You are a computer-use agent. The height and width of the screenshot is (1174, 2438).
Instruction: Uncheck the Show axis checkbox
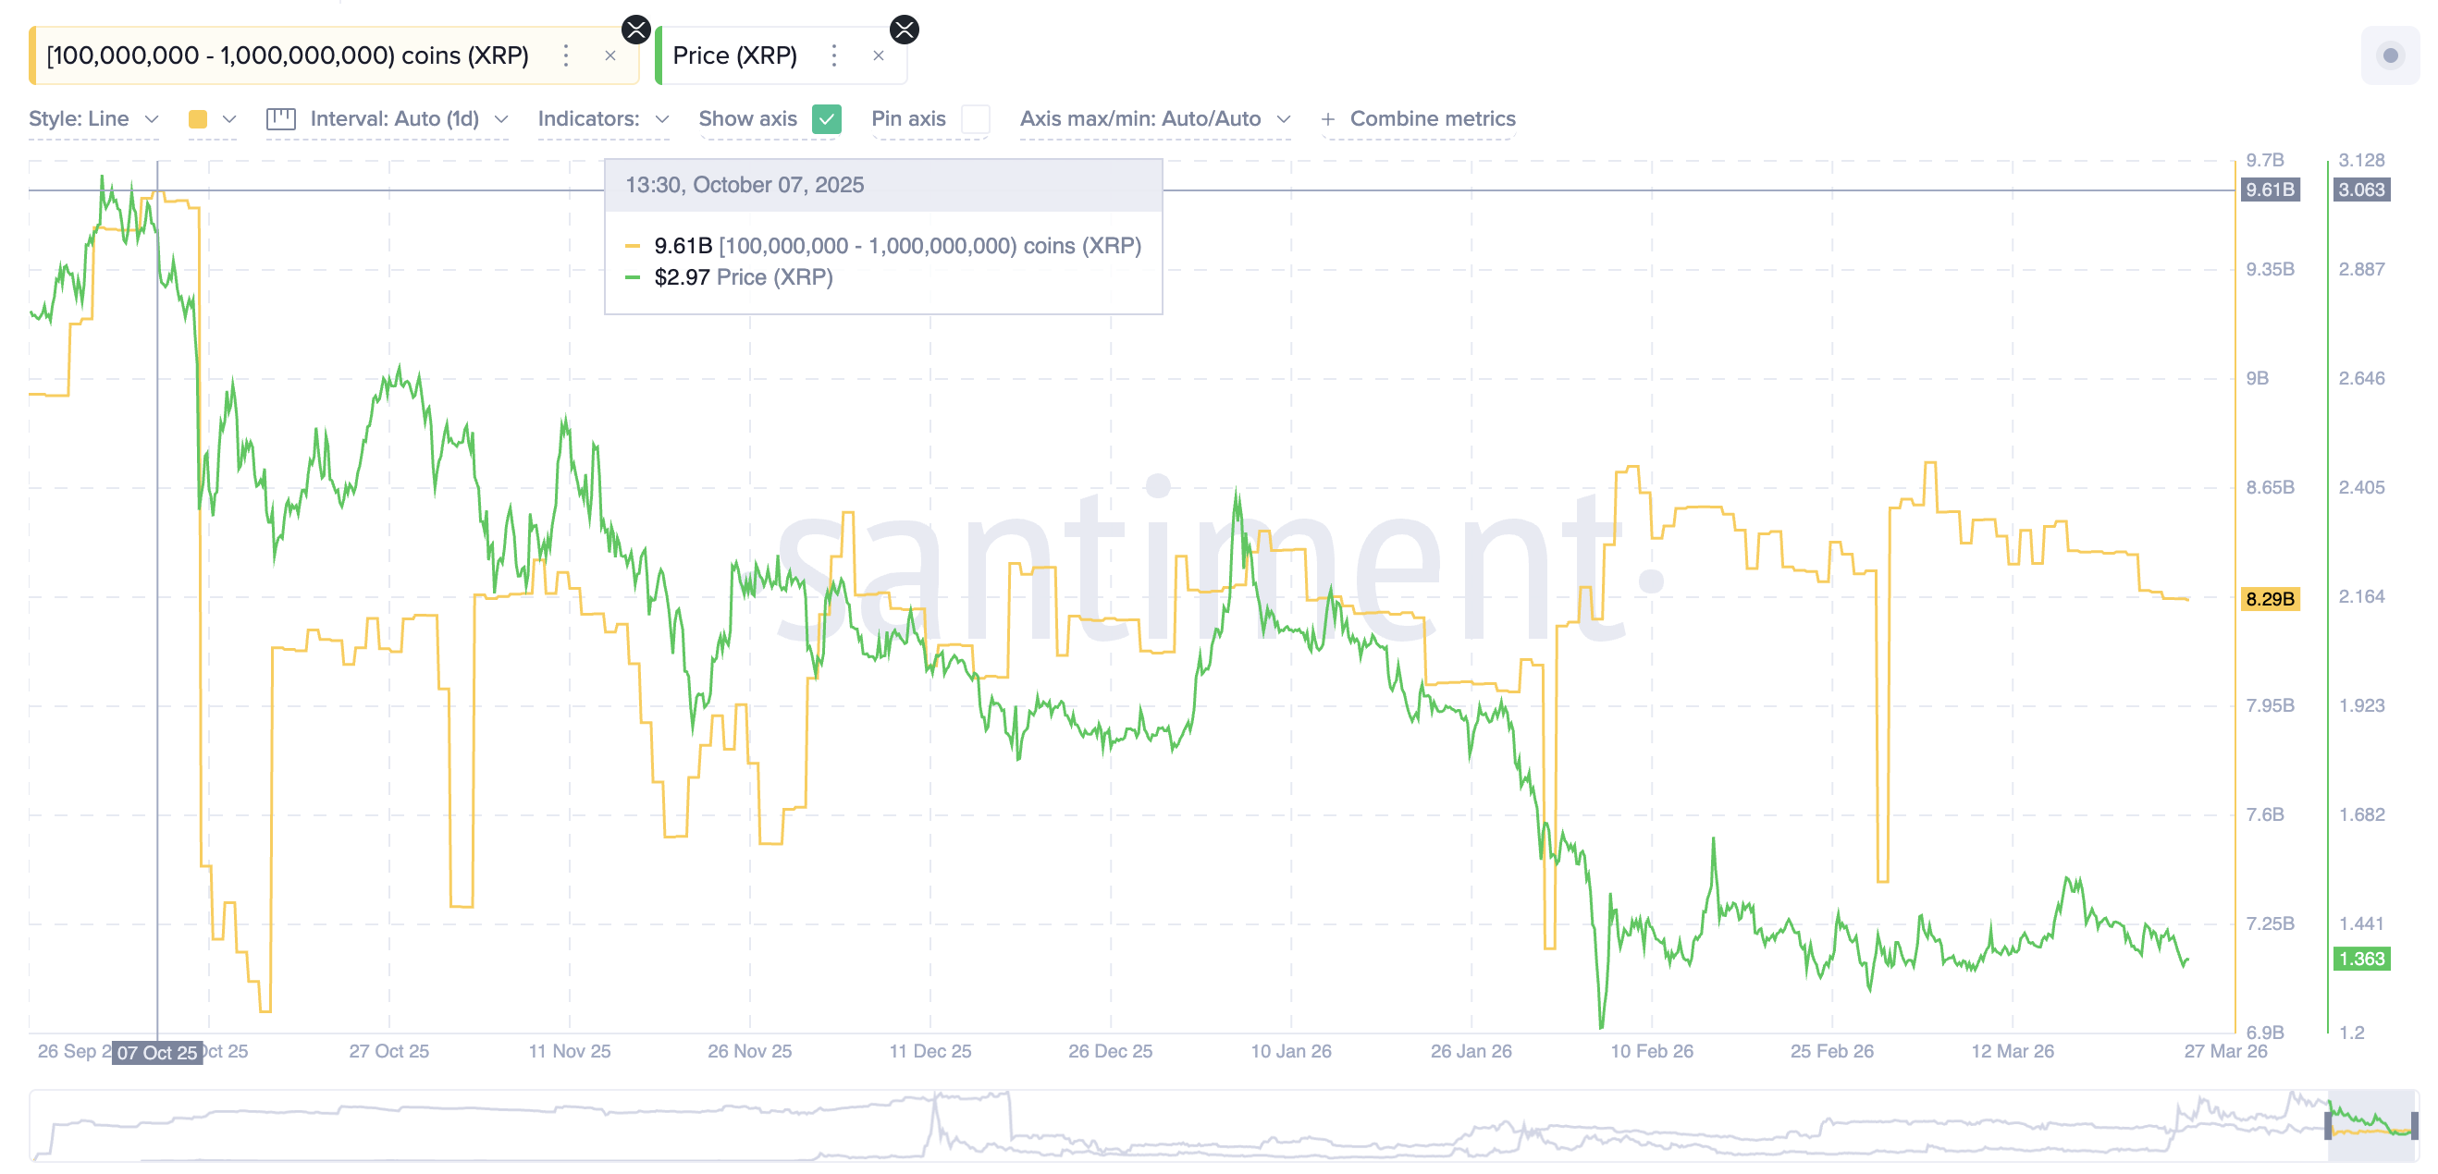tap(826, 119)
